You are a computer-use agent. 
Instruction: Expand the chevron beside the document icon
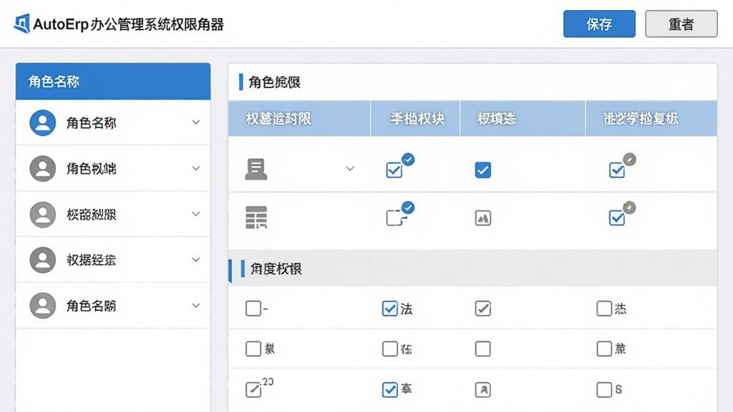tap(349, 169)
